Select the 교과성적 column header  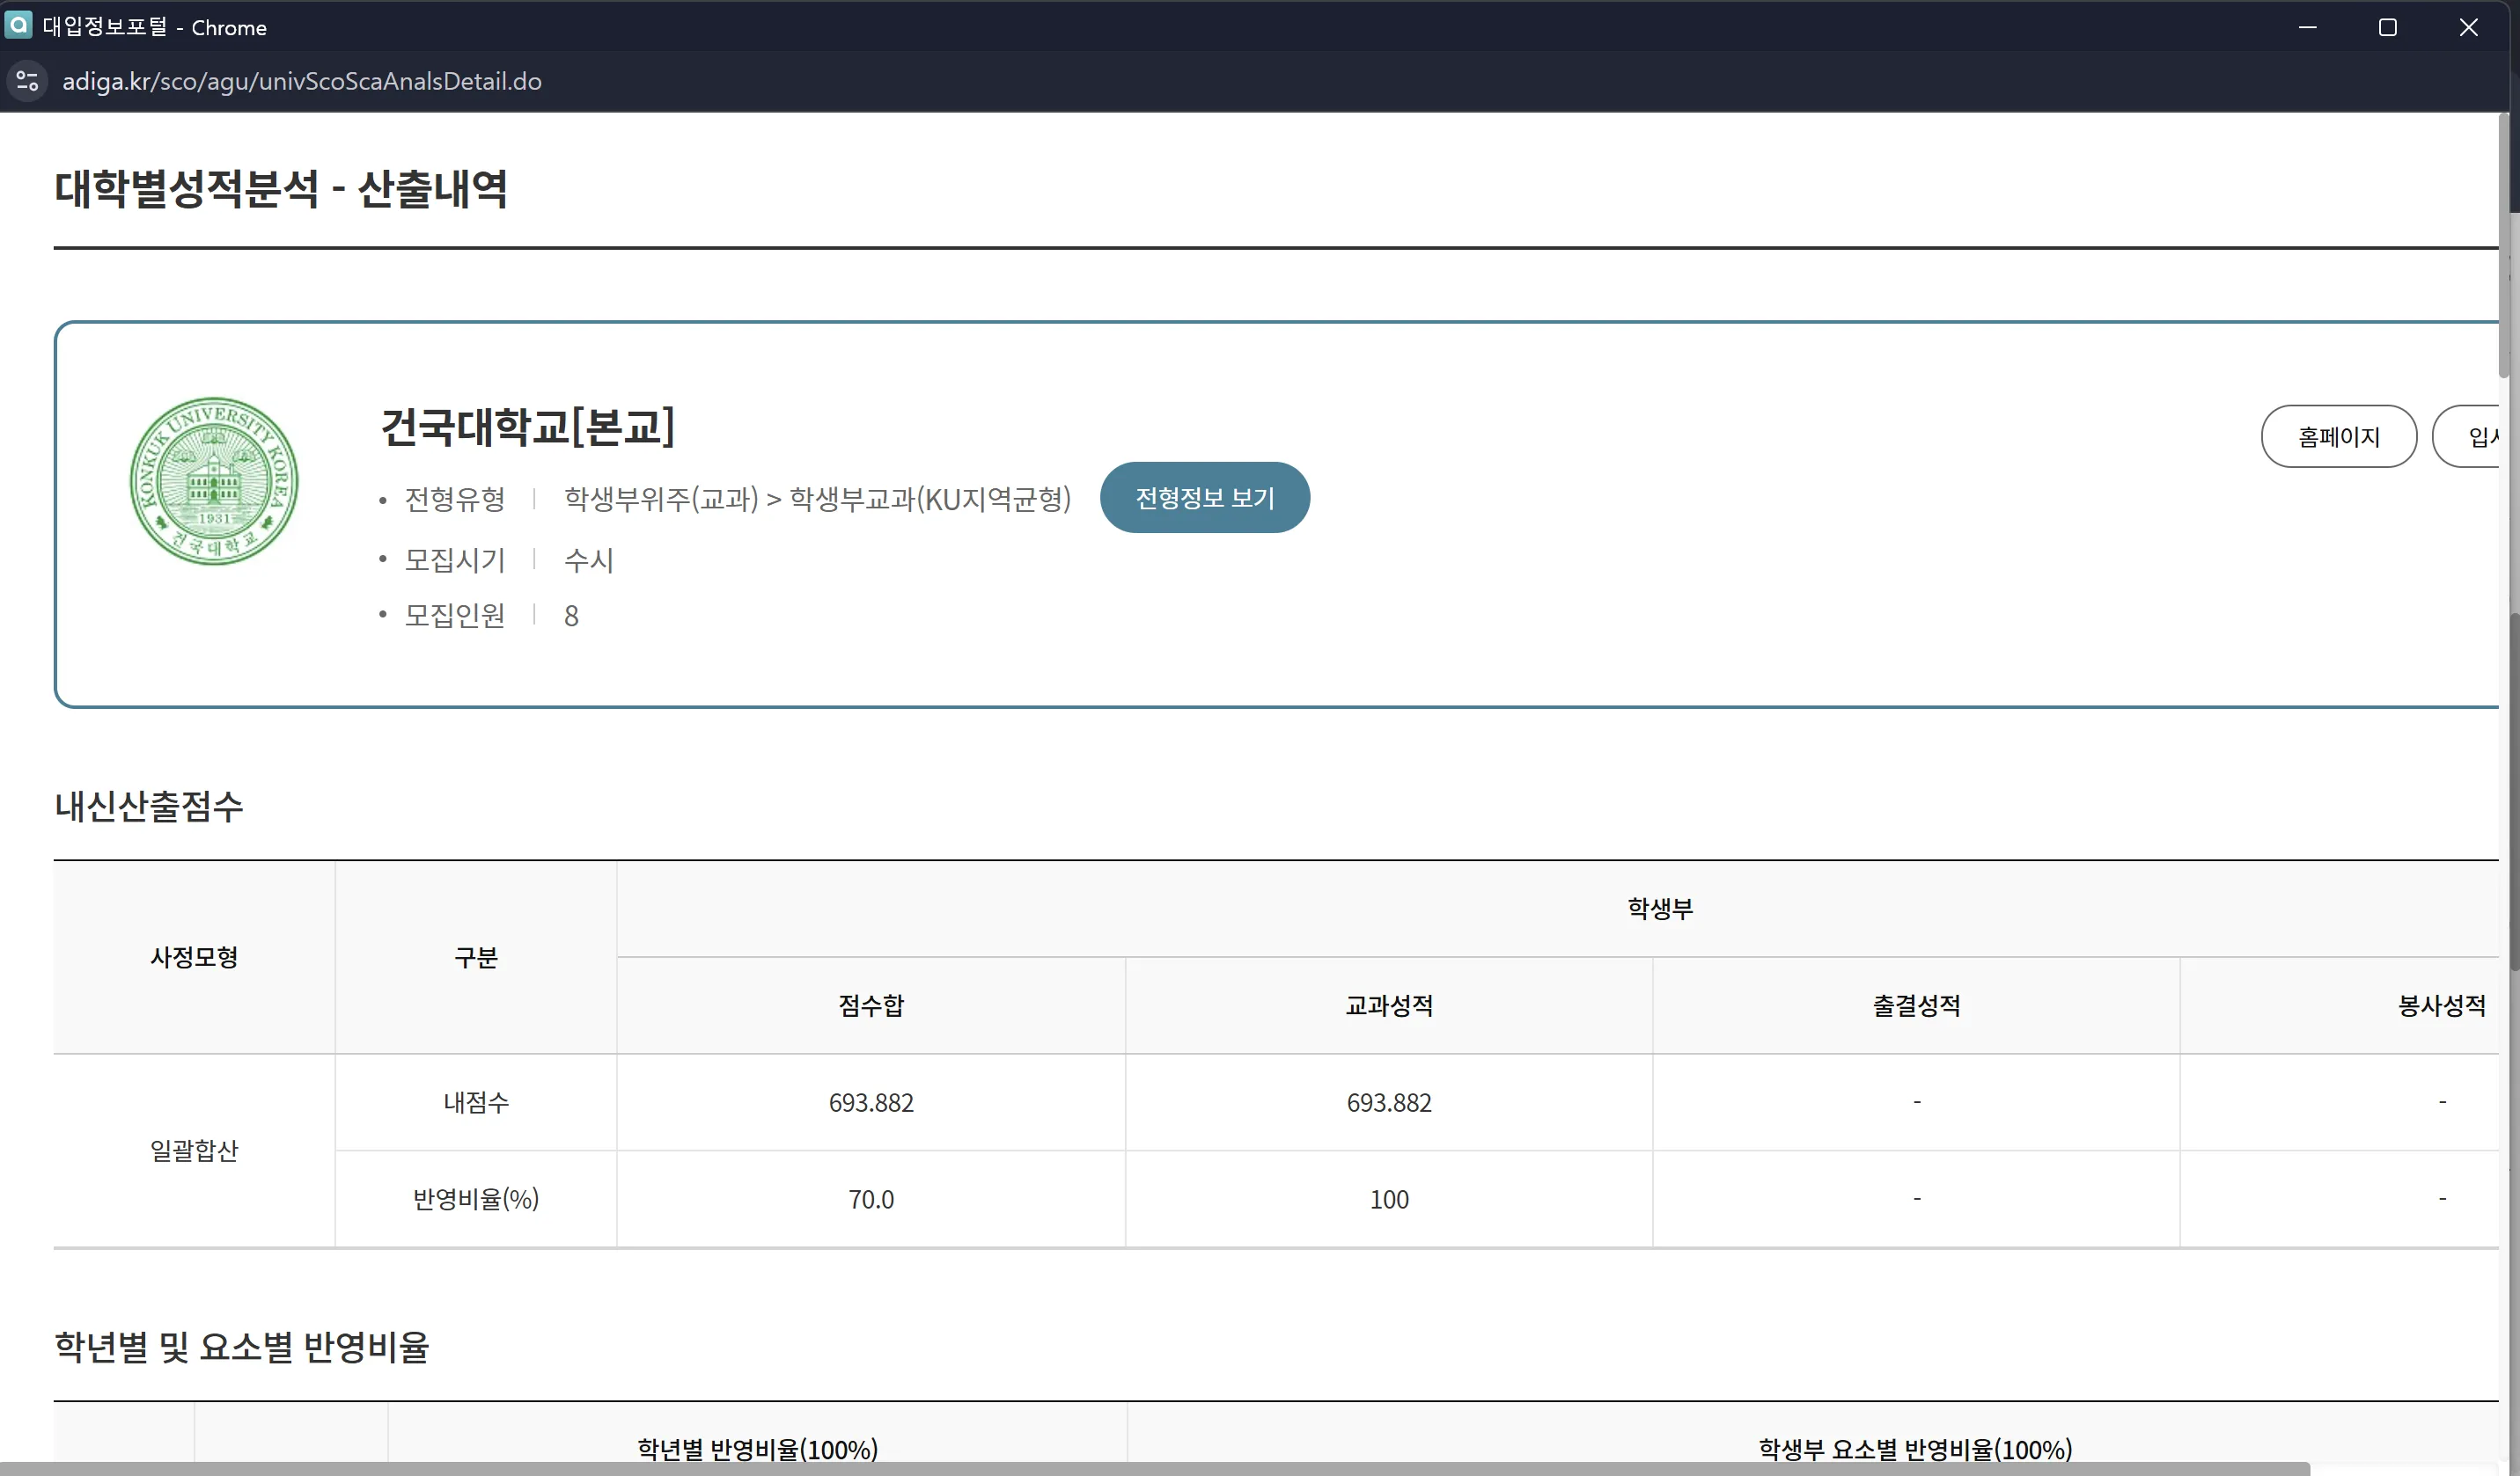pos(1388,1005)
